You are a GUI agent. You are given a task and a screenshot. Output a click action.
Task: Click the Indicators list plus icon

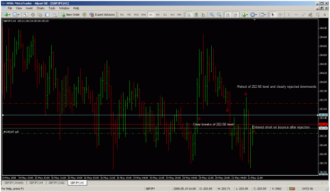point(244,14)
